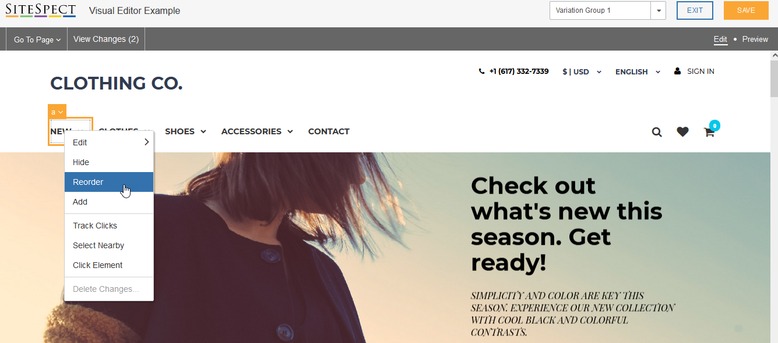Click the orange 'a' element tag
This screenshot has width=778, height=343.
pos(57,112)
